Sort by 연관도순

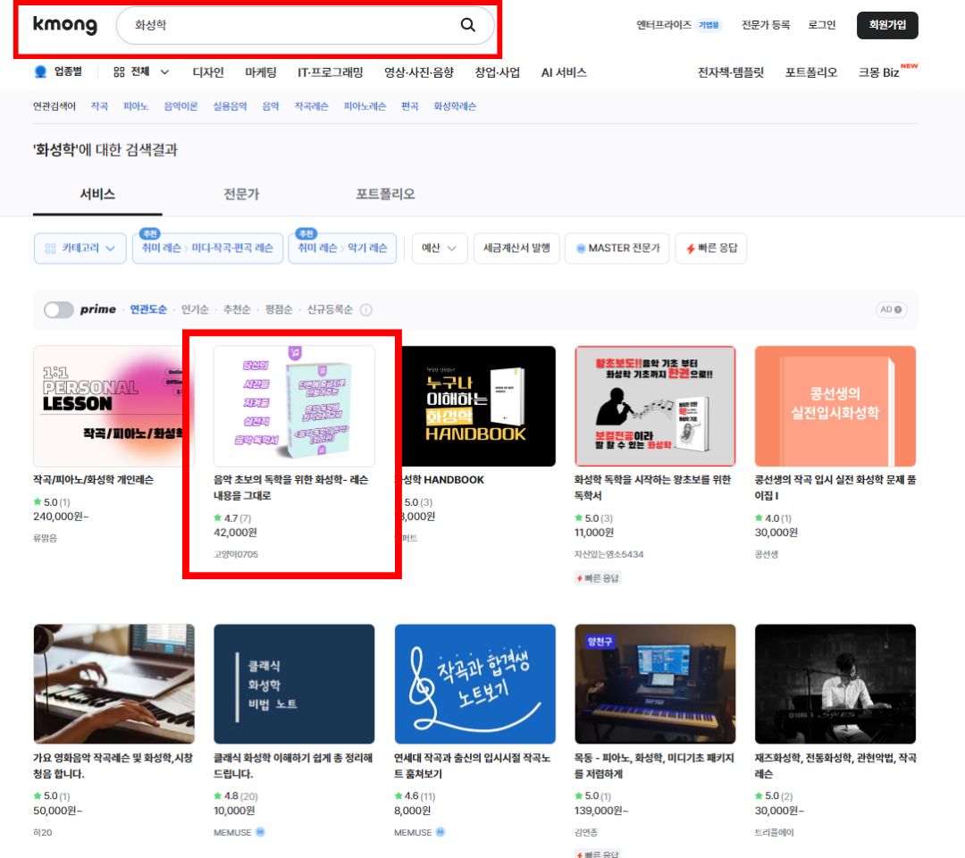coord(148,309)
